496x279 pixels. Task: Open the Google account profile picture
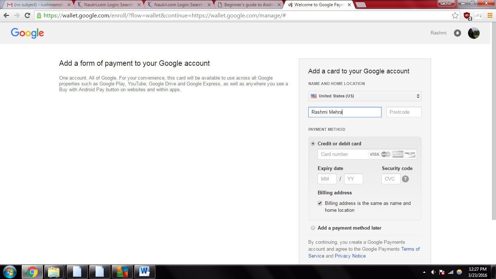coord(474,33)
